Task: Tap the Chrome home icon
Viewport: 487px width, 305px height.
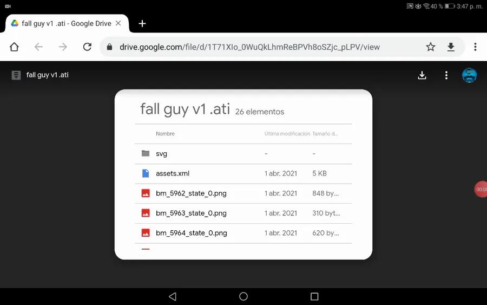Action: (x=14, y=47)
